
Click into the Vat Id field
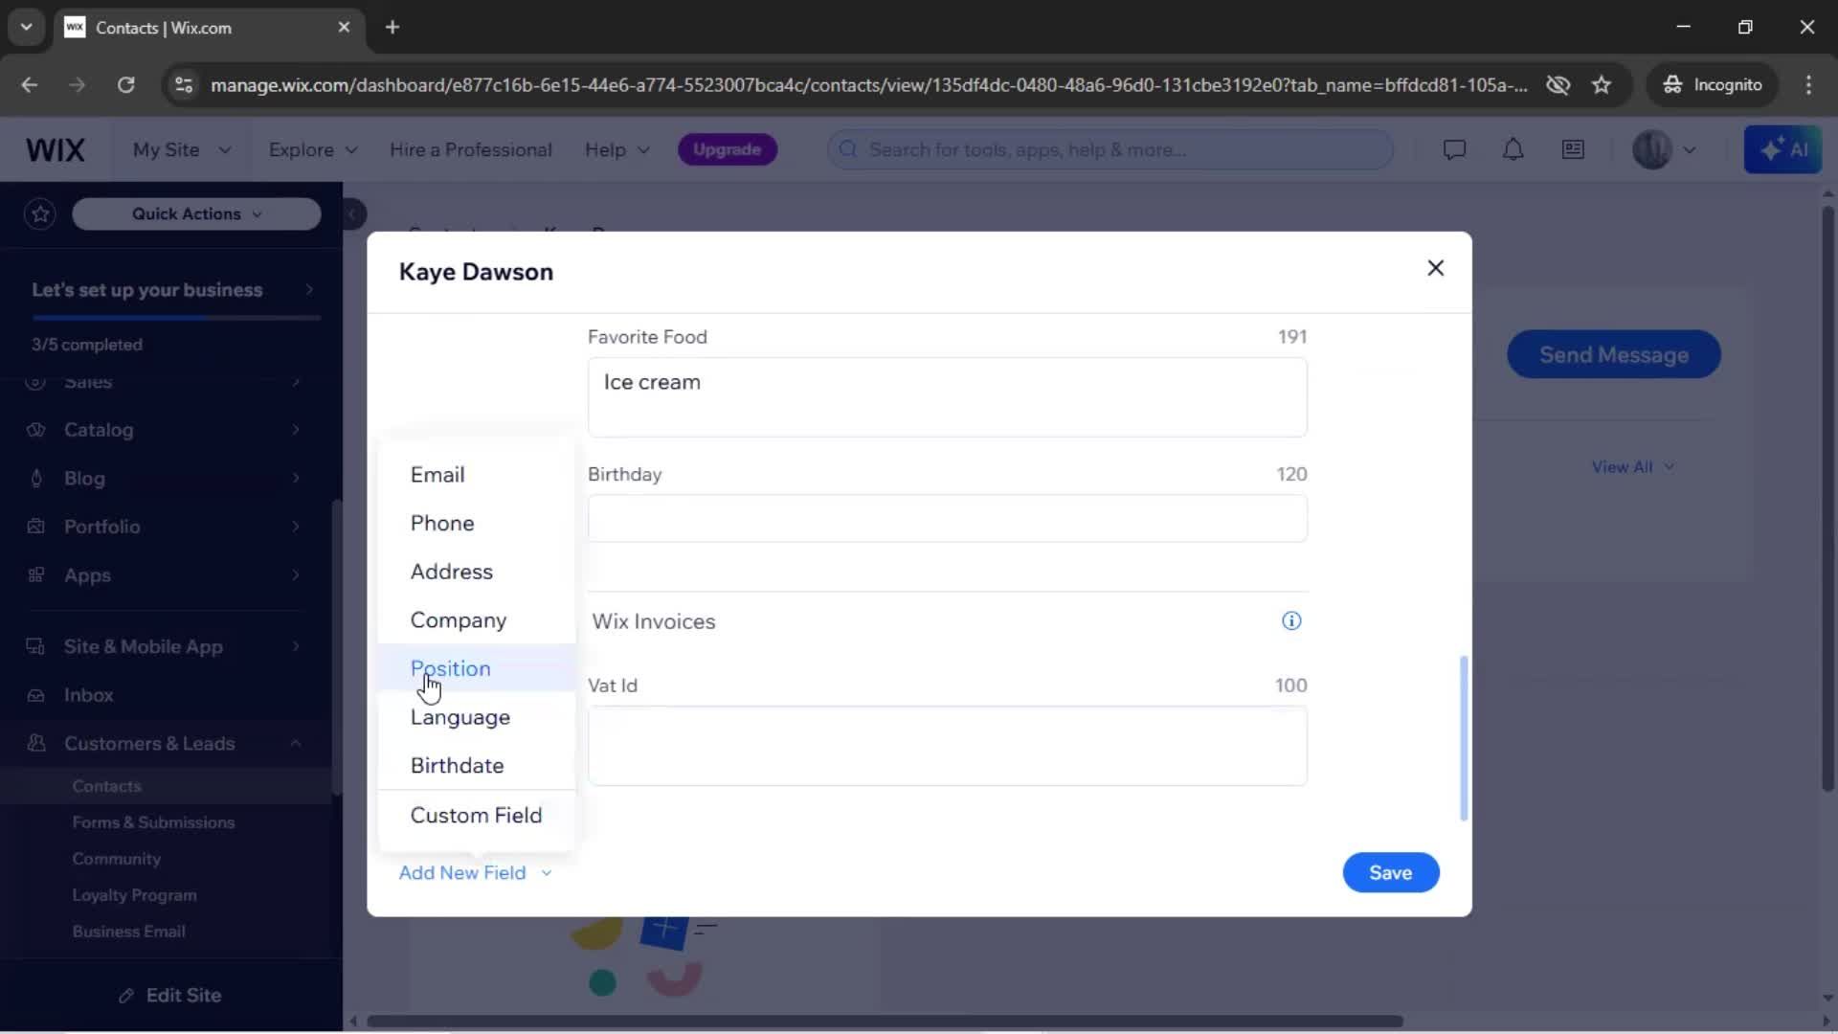point(947,746)
